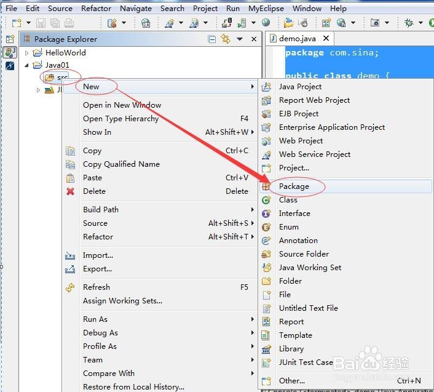This screenshot has height=392, width=434.
Task: Select the src folder in Java01
Action: click(x=56, y=78)
